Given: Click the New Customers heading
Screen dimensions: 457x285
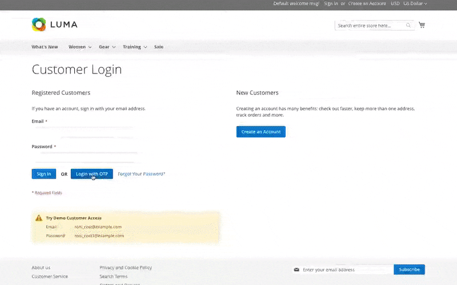Looking at the screenshot, I should pyautogui.click(x=258, y=93).
